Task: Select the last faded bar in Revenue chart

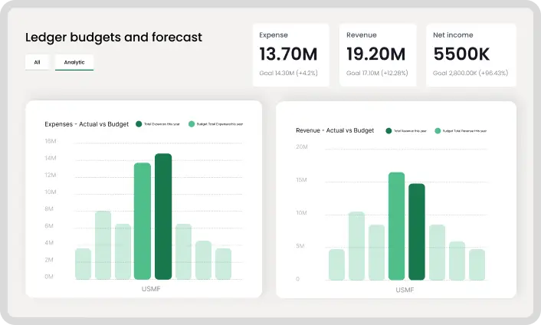Action: 477,264
